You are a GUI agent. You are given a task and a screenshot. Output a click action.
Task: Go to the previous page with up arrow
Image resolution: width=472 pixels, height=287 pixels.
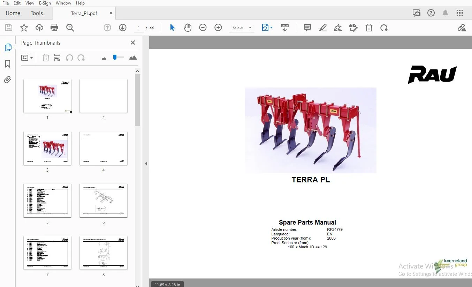[x=107, y=28]
